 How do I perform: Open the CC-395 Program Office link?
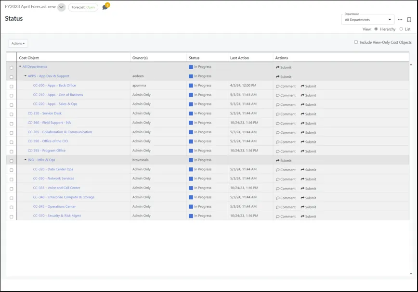point(46,151)
